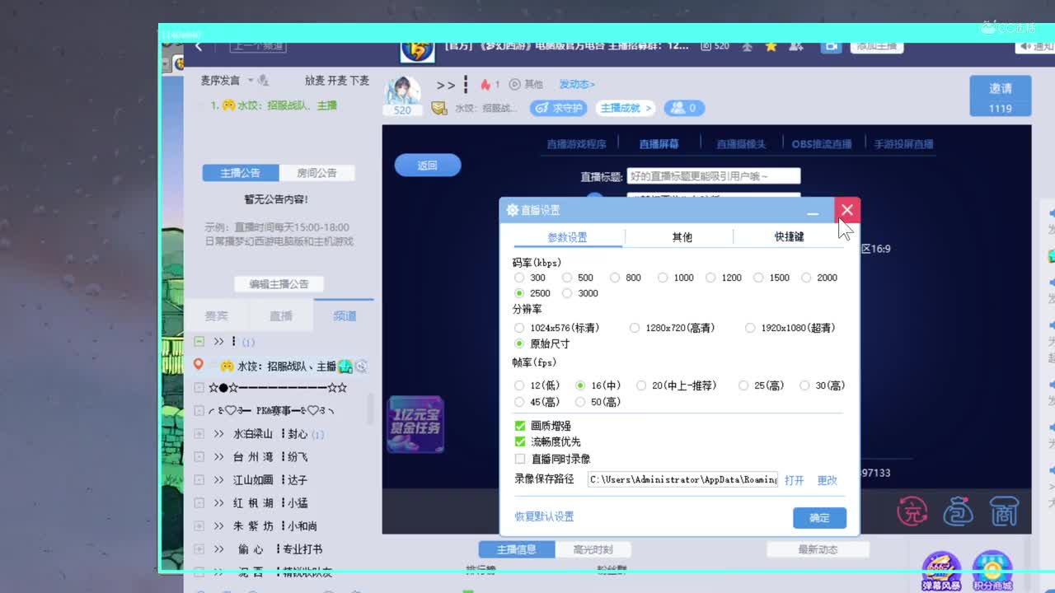Choose 1920x1080(超清) resolution
Screen dimensions: 1055x593
coord(750,328)
